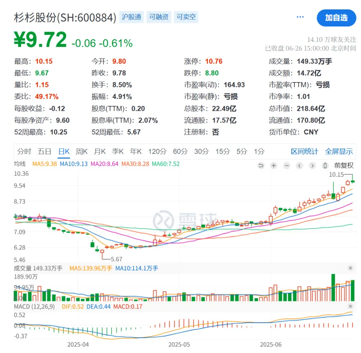Image resolution: width=361 pixels, height=353 pixels.
Task: Toggle candlestick style icon
Action: [325, 165]
